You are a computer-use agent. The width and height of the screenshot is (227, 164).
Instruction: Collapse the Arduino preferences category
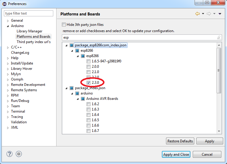point(8,26)
